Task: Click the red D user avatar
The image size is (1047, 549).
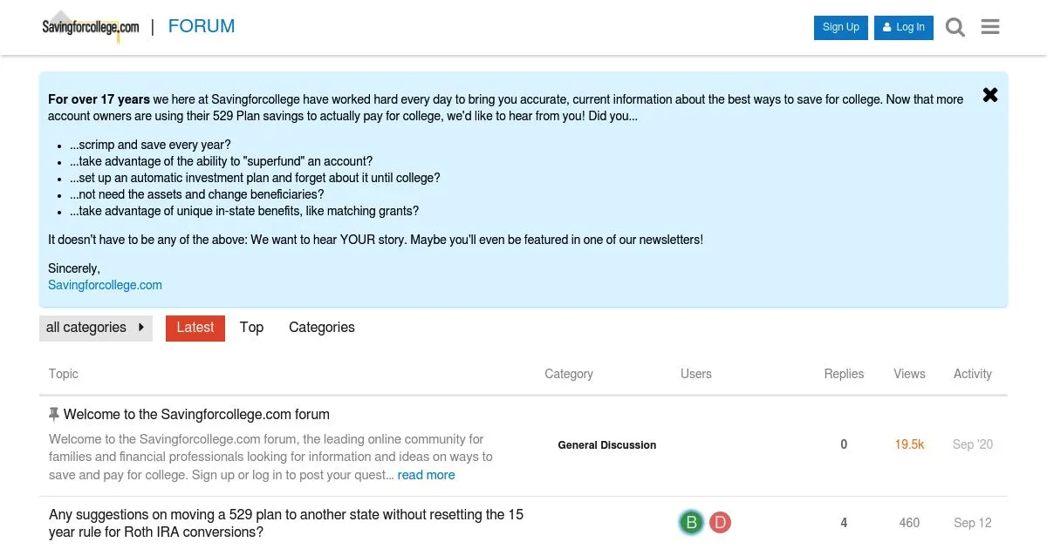Action: coord(720,523)
